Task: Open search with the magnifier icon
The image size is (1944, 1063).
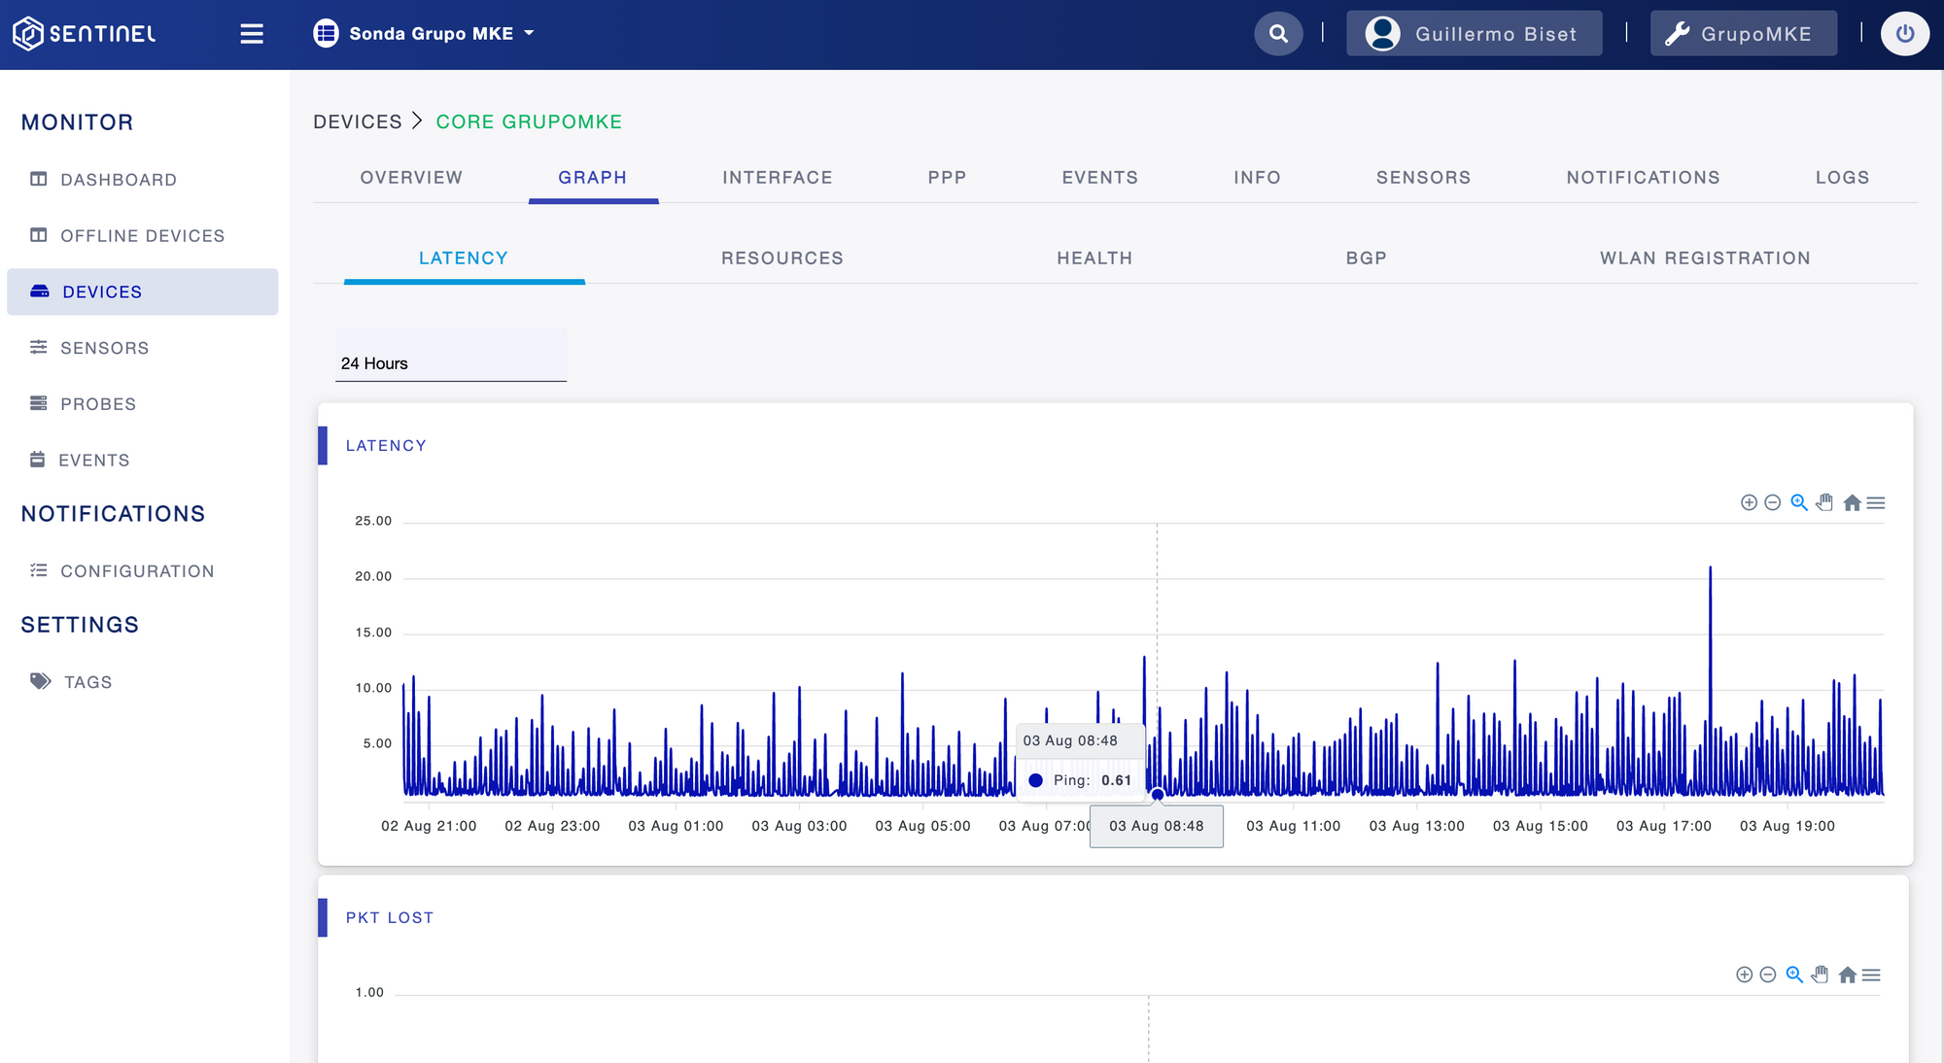Action: tap(1278, 34)
